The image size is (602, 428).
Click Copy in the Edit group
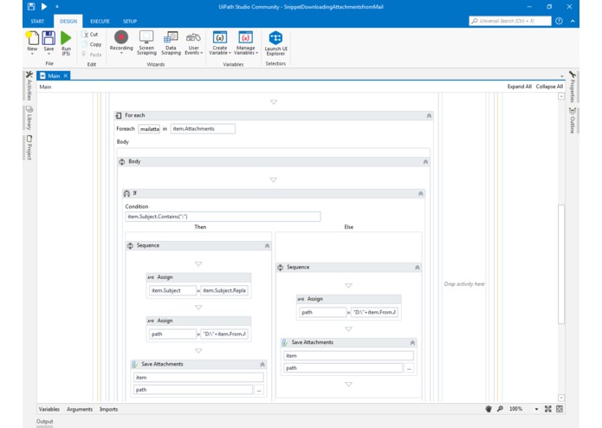(92, 44)
